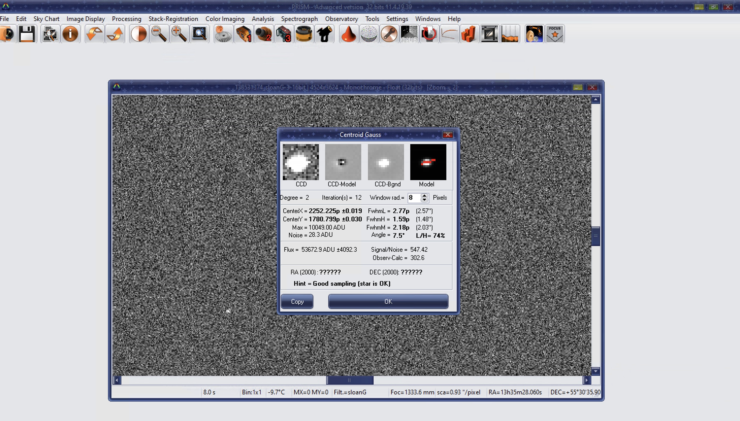
Task: Click the orange 3D cone icon
Action: [348, 34]
